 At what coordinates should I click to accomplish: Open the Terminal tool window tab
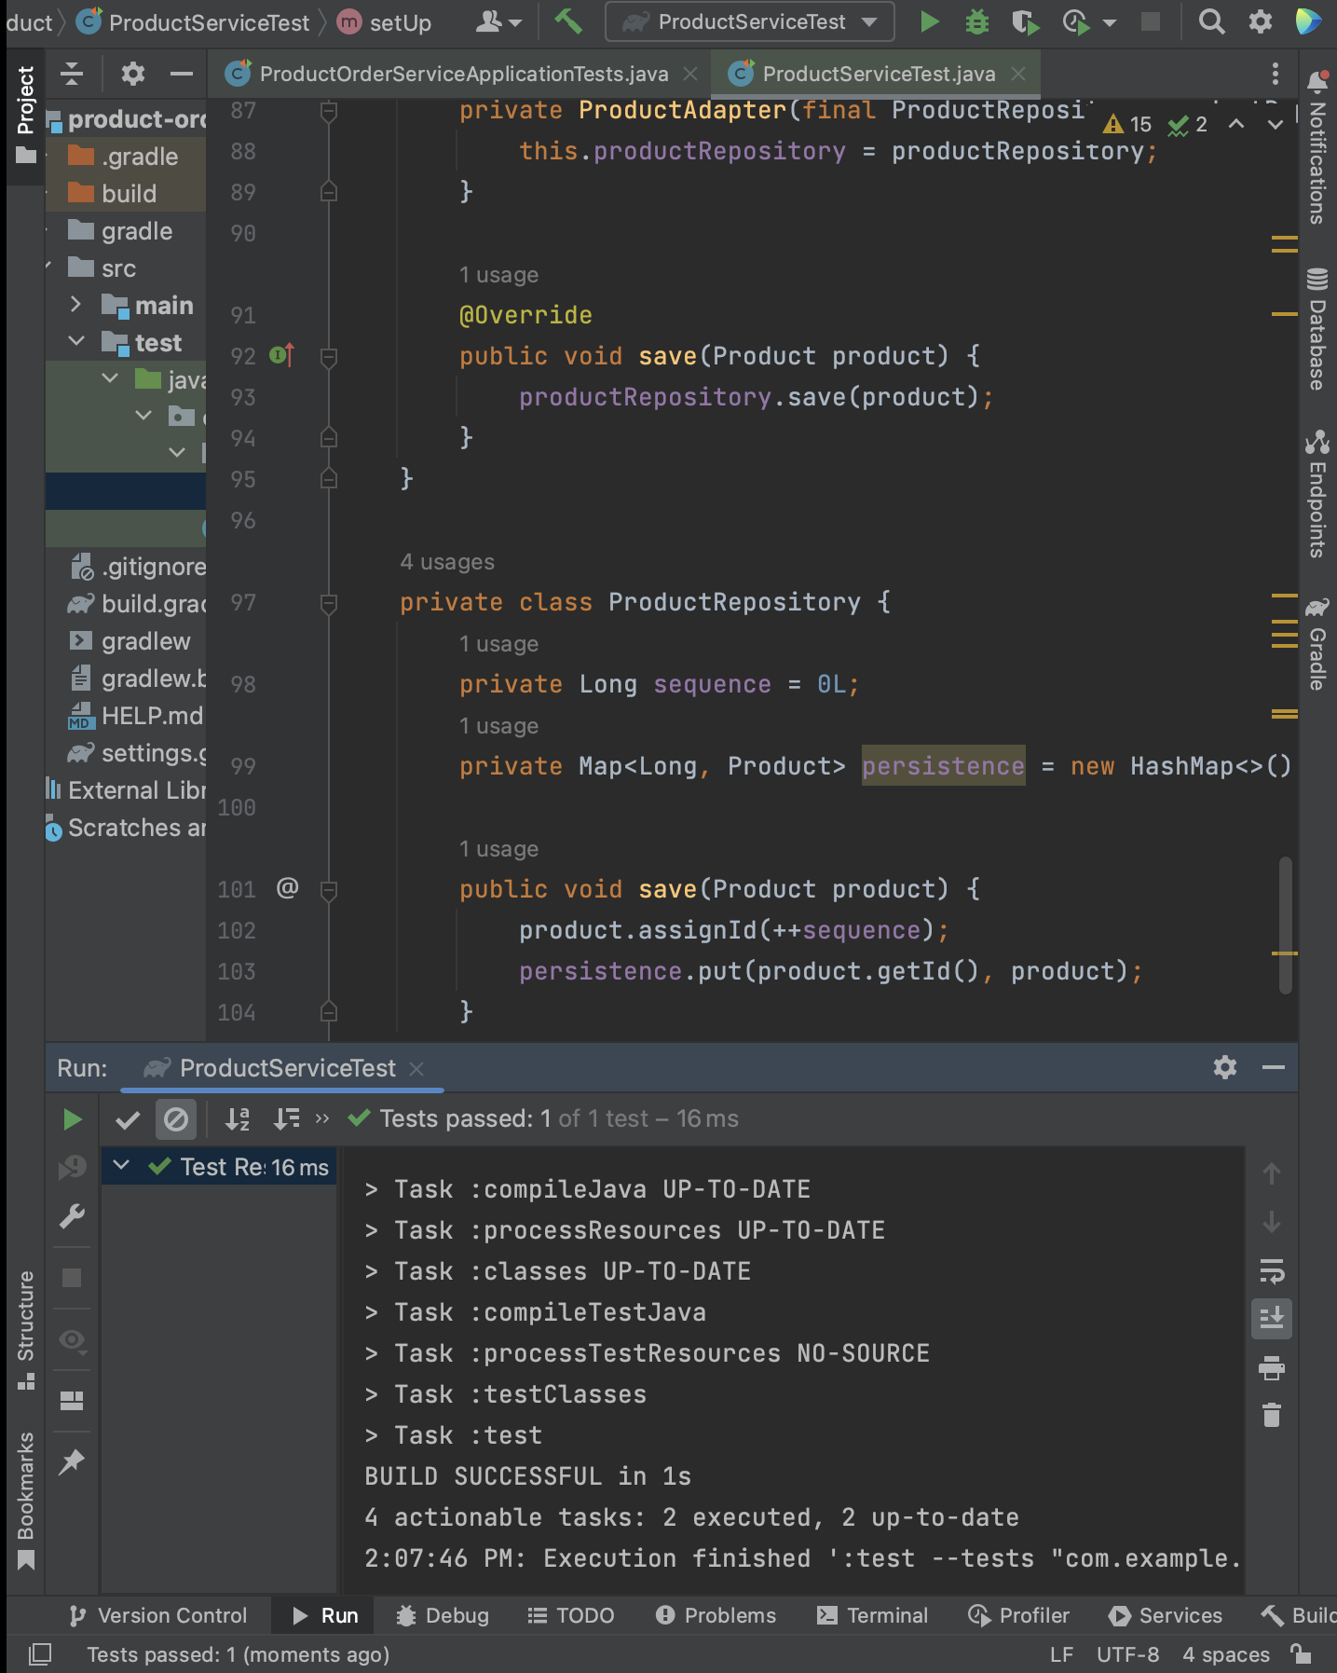pyautogui.click(x=872, y=1615)
